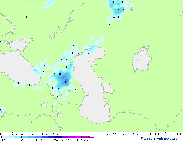
Task: Select the '(00+48)' forecast offset text
Action: pyautogui.click(x=173, y=134)
